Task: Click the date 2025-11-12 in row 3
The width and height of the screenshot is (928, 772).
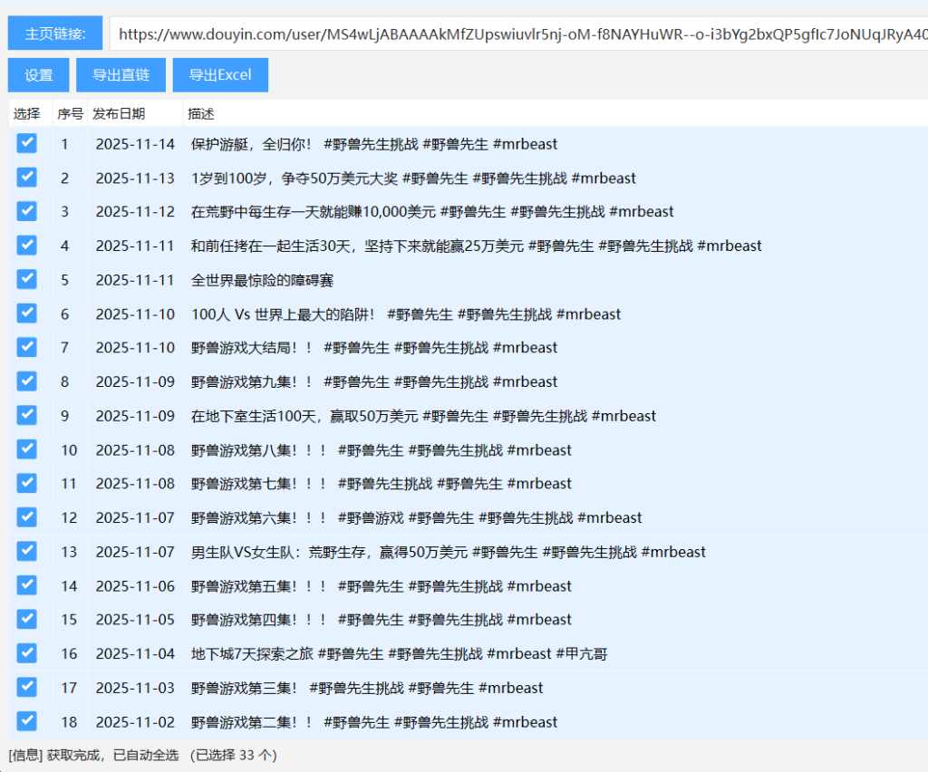Action: click(135, 212)
